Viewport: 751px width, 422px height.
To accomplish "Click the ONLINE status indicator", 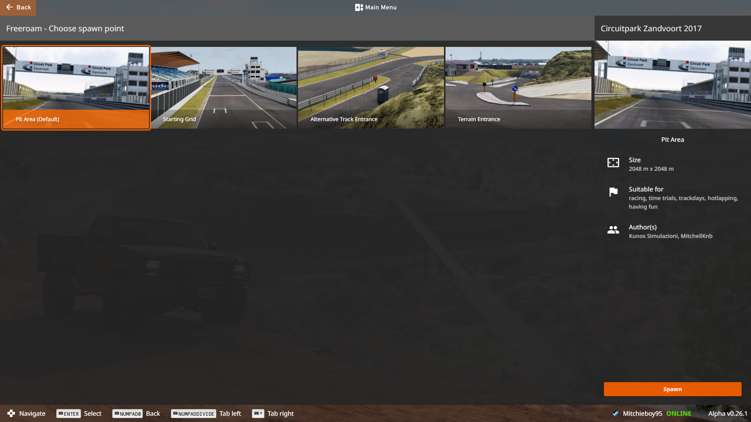I will [x=679, y=413].
